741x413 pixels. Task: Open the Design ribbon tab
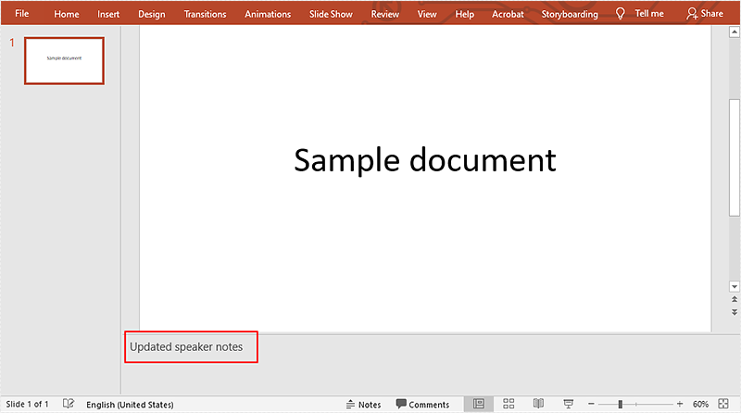click(x=152, y=14)
